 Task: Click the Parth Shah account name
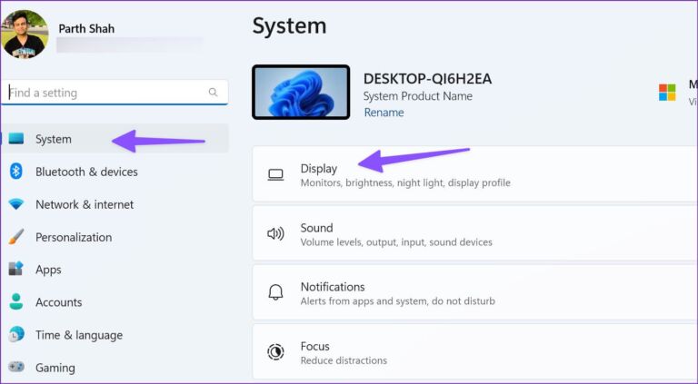86,28
